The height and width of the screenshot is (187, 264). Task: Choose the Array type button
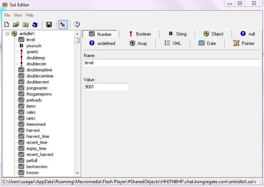[x=138, y=43]
